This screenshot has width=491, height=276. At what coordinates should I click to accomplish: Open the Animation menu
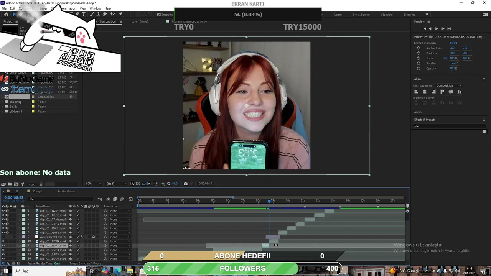69,8
